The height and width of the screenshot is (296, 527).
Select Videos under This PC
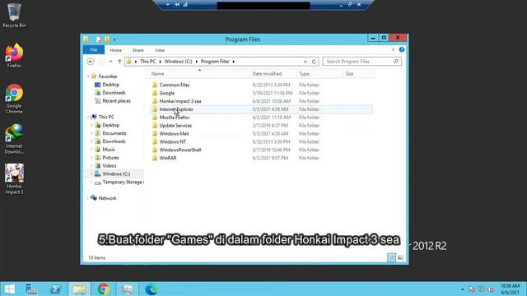(110, 166)
